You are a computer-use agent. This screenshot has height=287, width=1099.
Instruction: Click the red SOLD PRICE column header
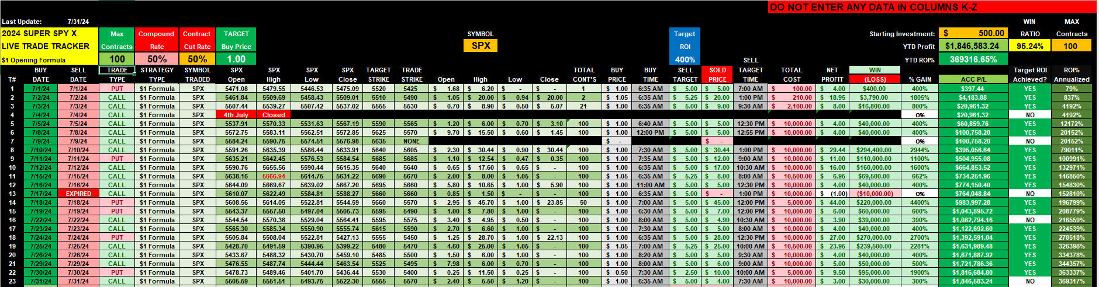(x=717, y=75)
